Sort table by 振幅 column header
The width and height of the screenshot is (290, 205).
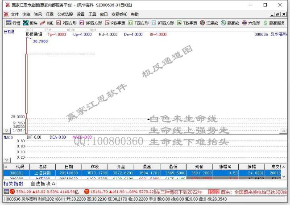[x=252, y=167]
